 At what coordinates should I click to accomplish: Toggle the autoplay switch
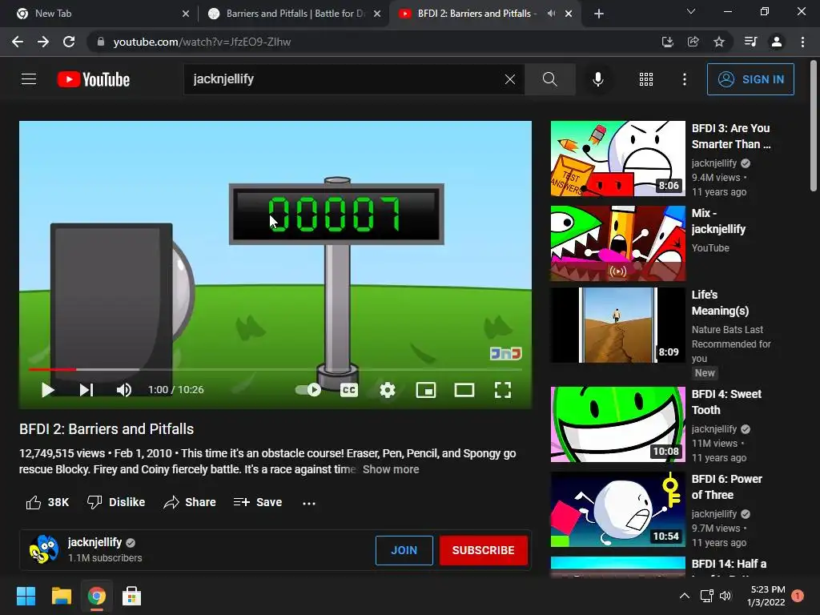[308, 390]
